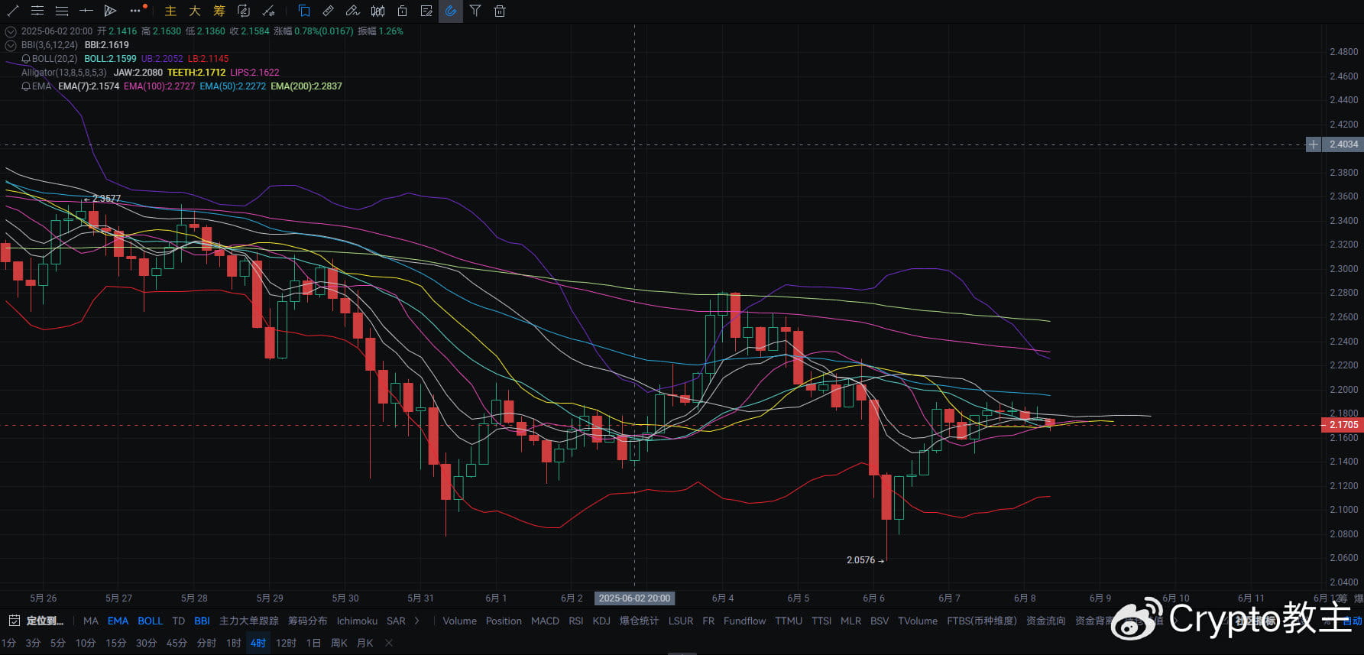Add the Volume sub-indicator
The image size is (1364, 655).
(x=459, y=621)
